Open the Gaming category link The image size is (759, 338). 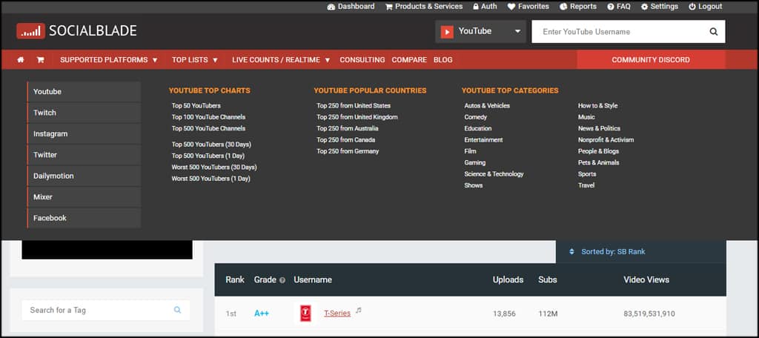pos(474,162)
